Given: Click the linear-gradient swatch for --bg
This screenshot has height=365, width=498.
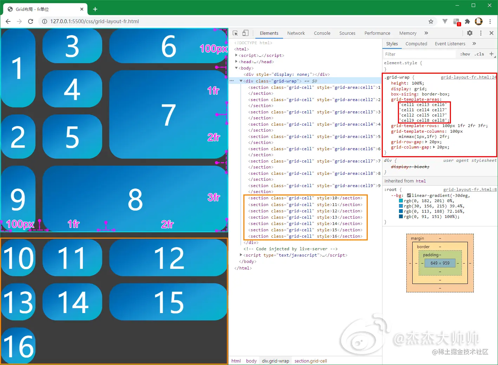Looking at the screenshot, I should (x=409, y=195).
